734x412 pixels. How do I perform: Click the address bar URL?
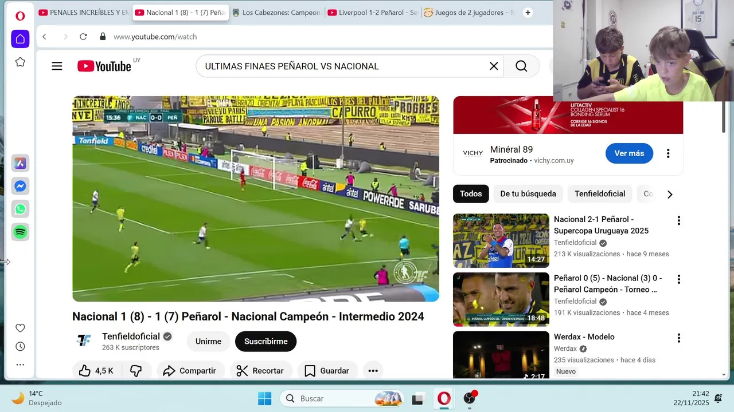155,37
